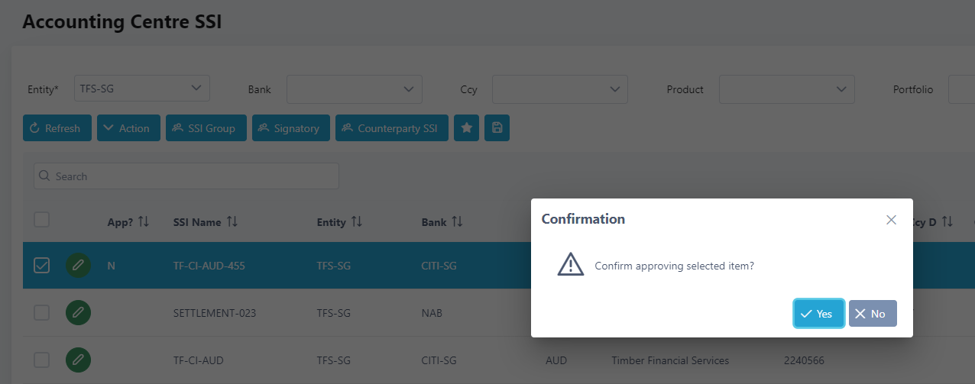Toggle the select-all header checkbox
The width and height of the screenshot is (975, 384).
[42, 221]
